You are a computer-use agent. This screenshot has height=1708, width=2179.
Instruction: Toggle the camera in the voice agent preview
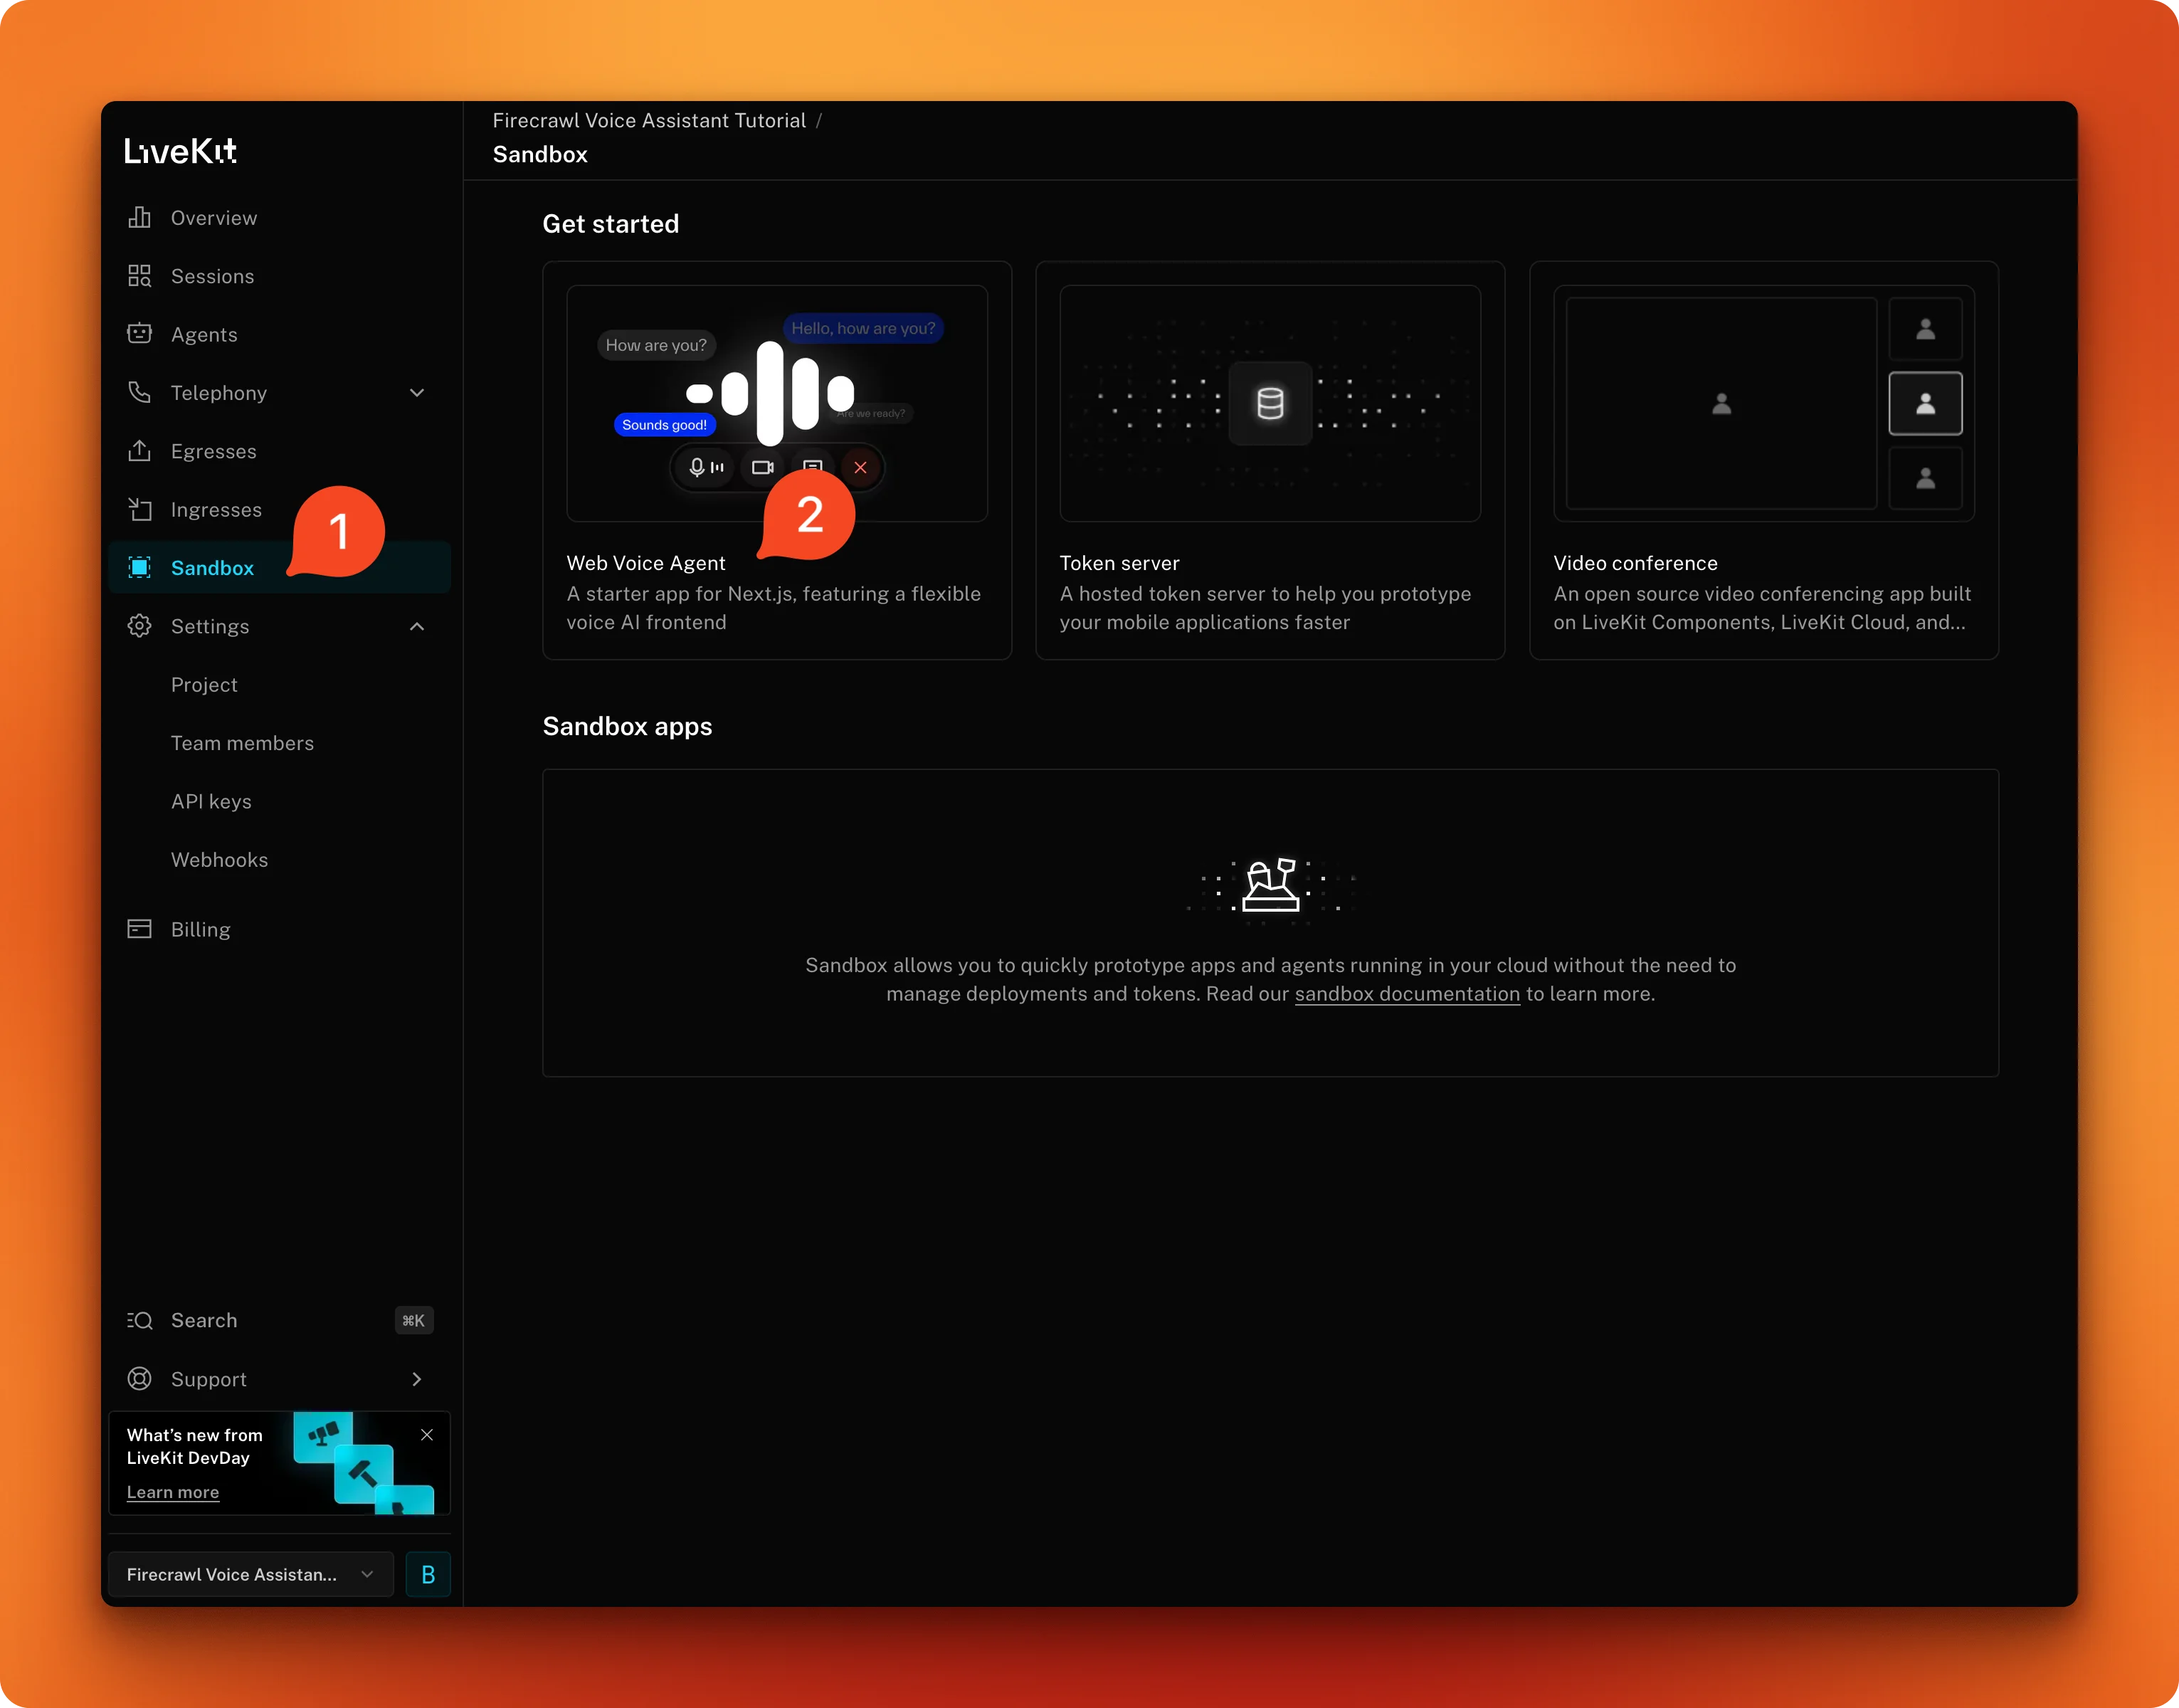(762, 467)
